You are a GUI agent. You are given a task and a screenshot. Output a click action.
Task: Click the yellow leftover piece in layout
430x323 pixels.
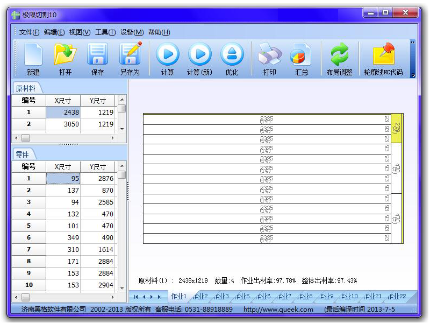(397, 128)
